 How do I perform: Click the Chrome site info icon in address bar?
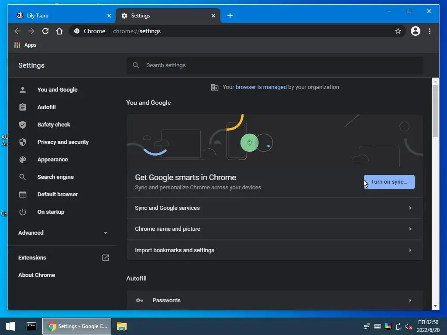[77, 31]
